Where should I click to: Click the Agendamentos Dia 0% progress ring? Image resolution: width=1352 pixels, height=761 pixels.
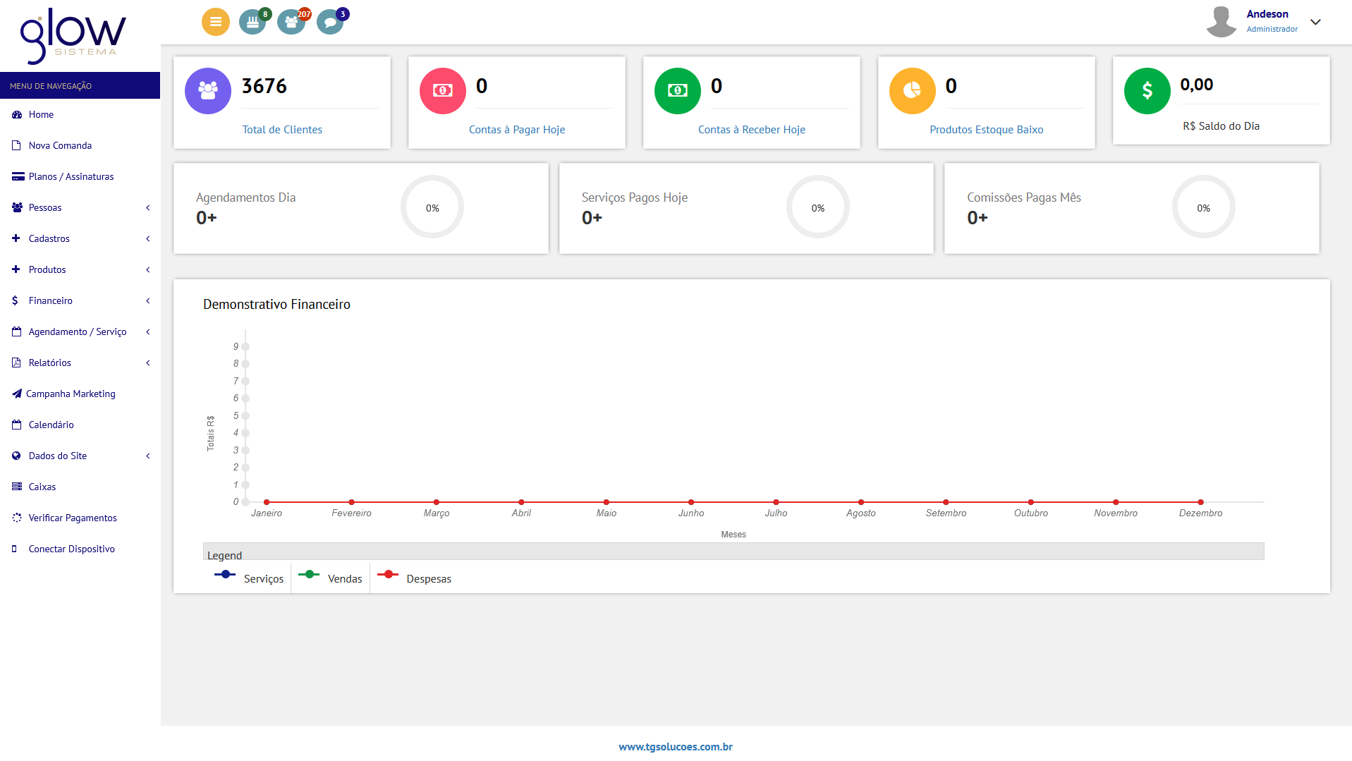(432, 207)
